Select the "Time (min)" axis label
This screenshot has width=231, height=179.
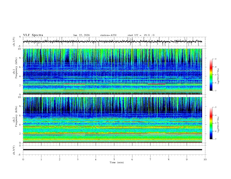tap(117, 162)
